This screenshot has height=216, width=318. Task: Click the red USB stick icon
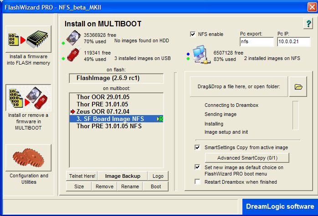point(74,54)
